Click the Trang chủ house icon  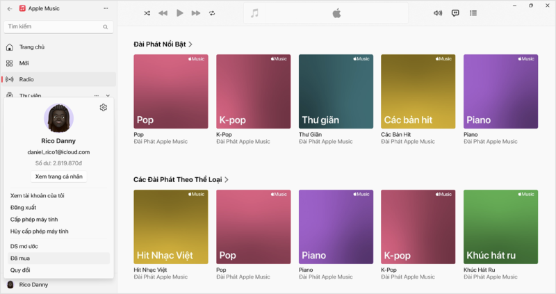coord(10,47)
